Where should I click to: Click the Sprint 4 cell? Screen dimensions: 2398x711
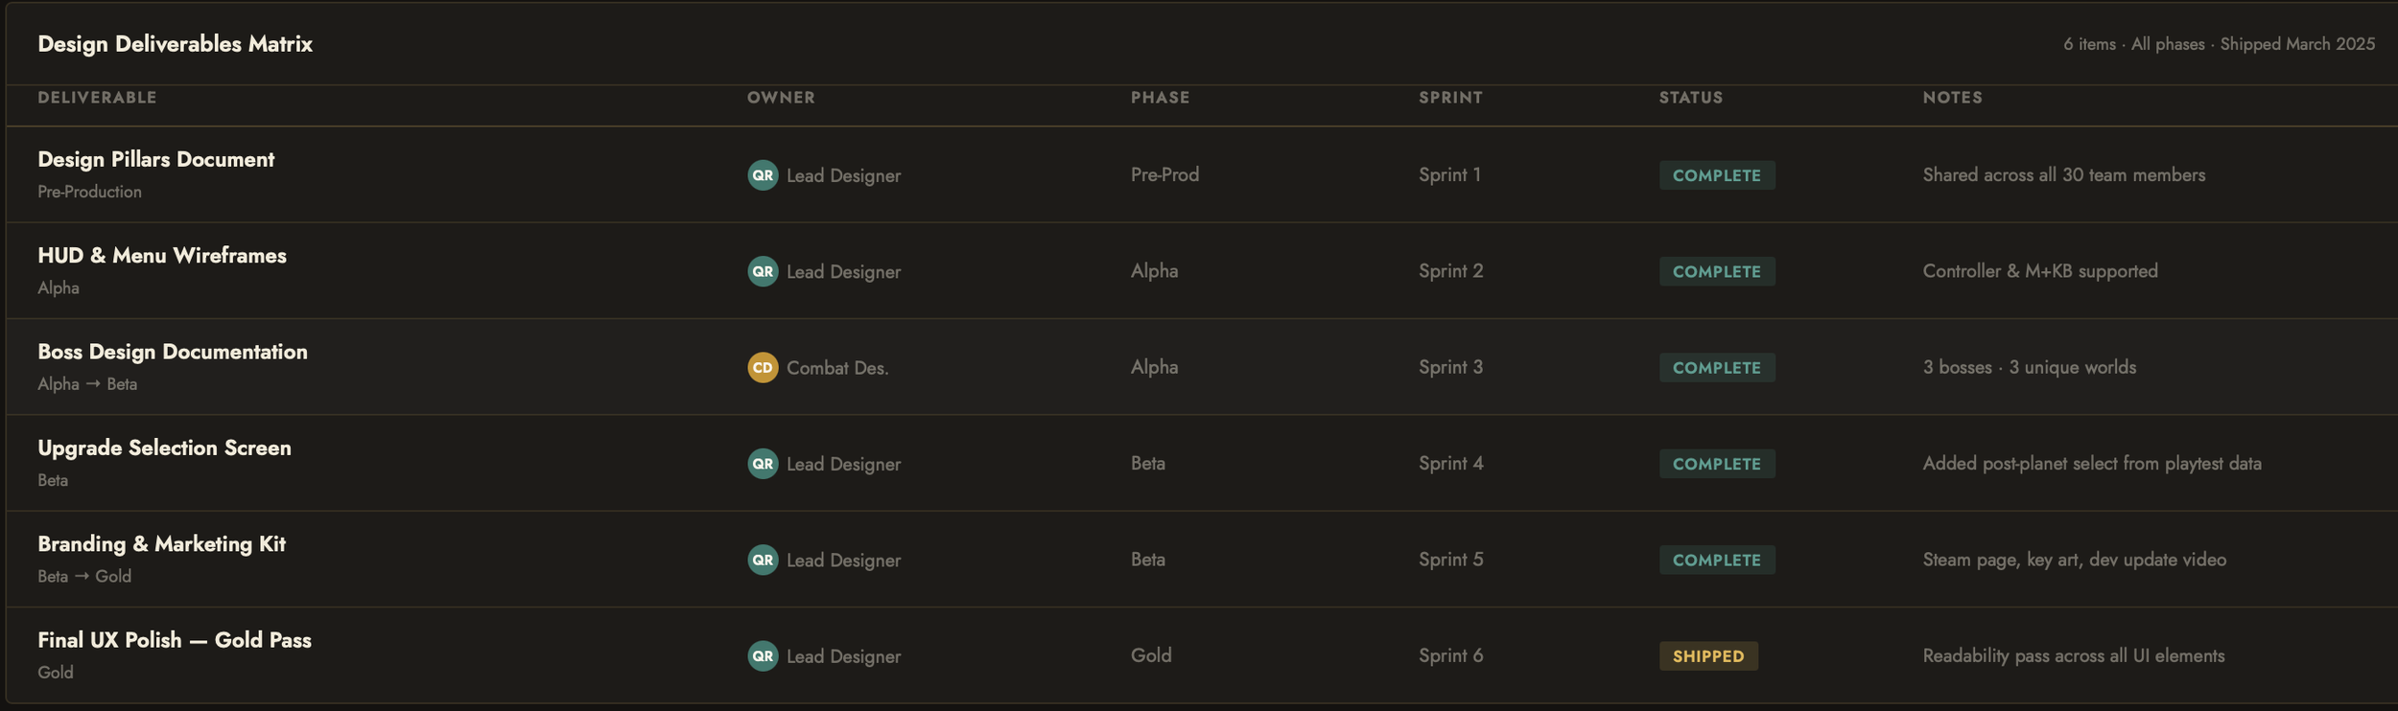[1450, 464]
